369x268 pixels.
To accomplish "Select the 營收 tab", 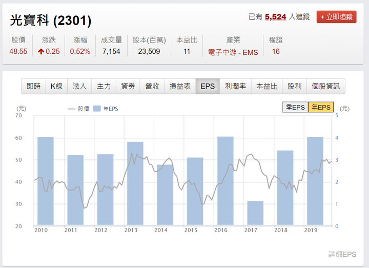I will point(152,86).
